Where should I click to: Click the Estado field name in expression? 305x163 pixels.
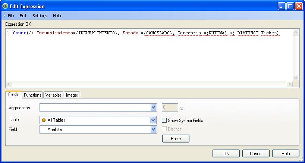pyautogui.click(x=130, y=33)
